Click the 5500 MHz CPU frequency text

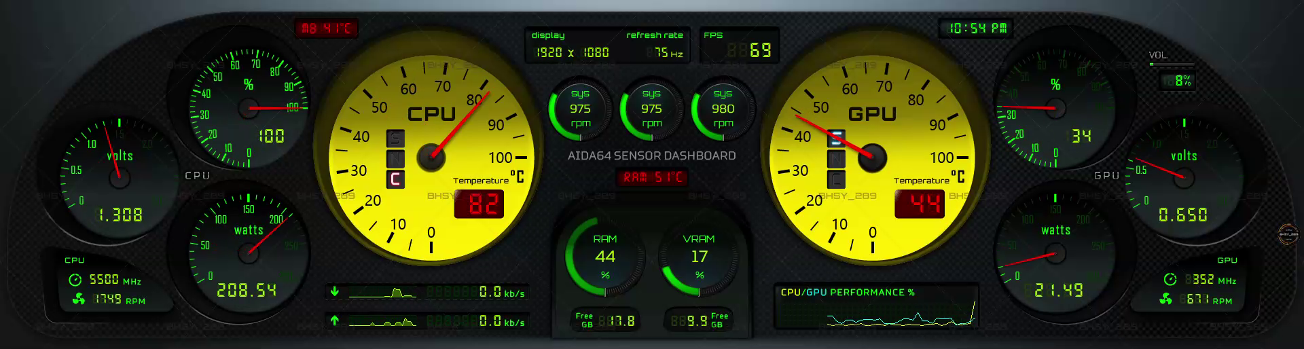click(115, 280)
